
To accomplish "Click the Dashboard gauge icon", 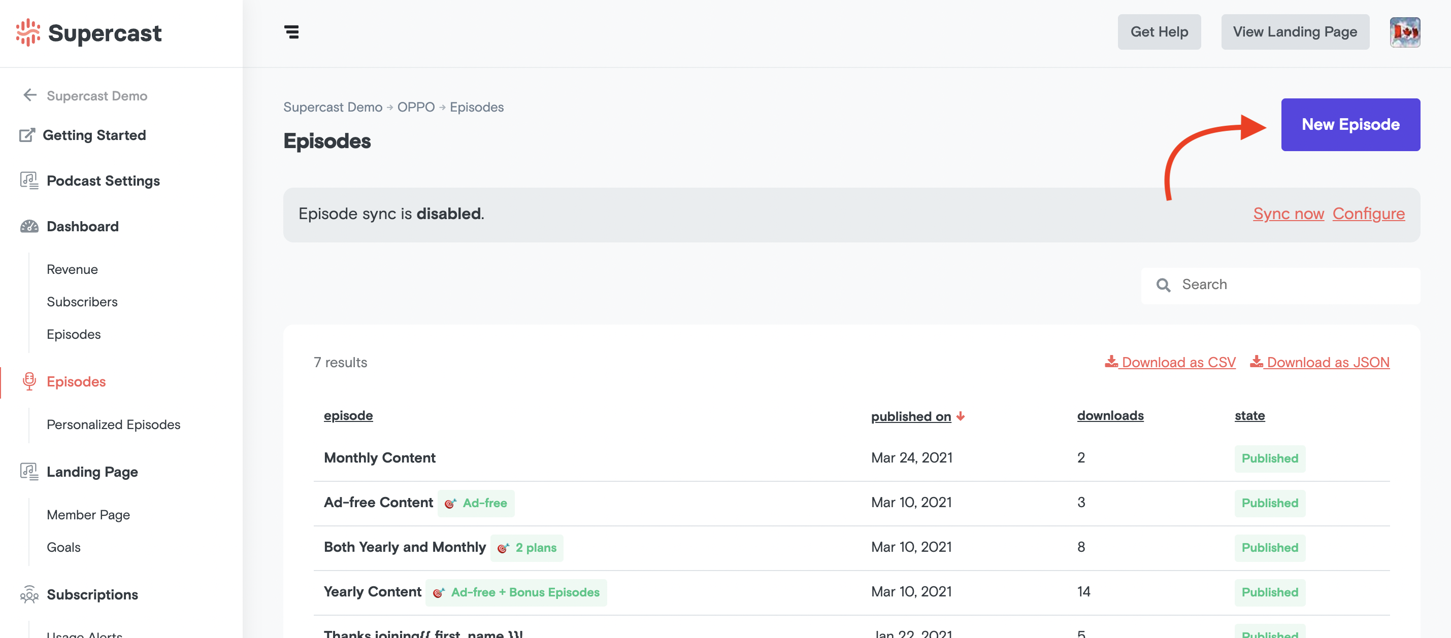I will (x=29, y=226).
